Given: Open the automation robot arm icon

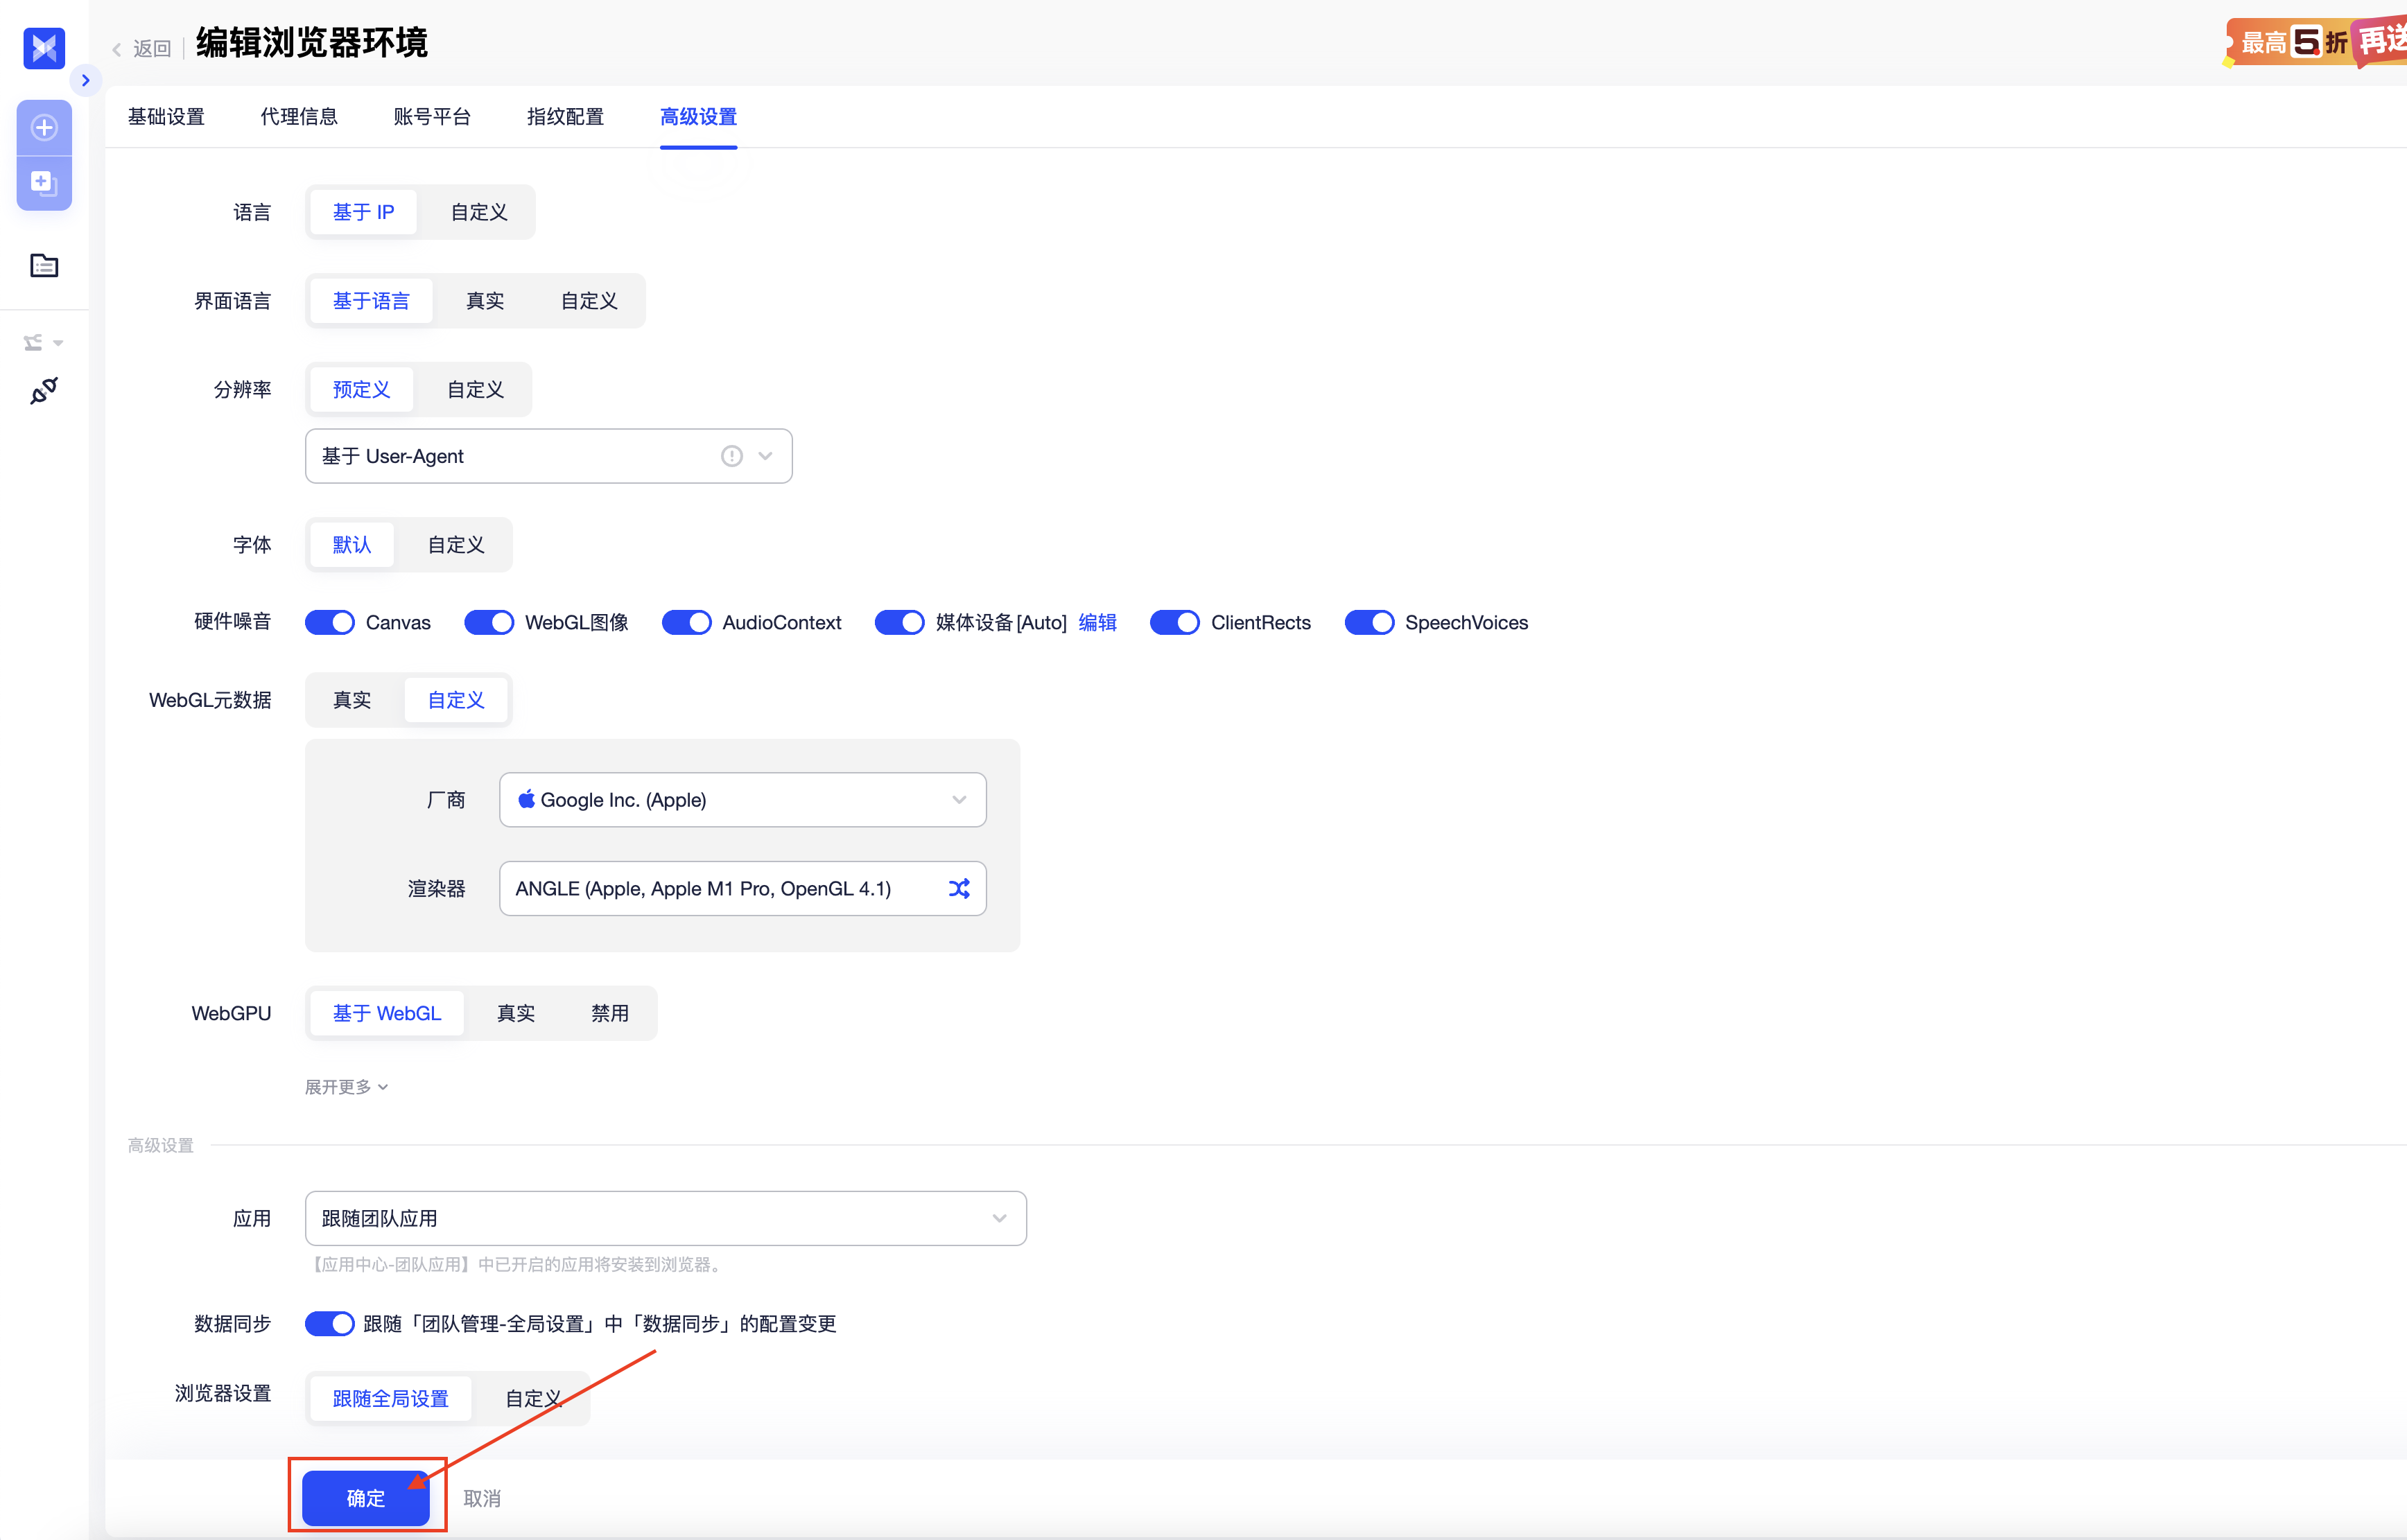Looking at the screenshot, I should tap(33, 342).
